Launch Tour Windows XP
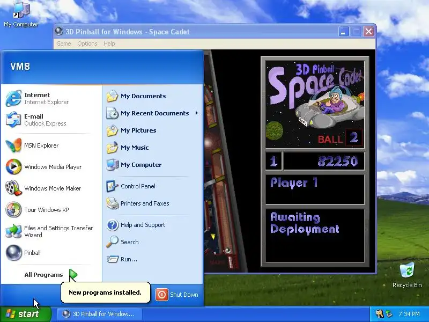This screenshot has width=429, height=322. [50, 210]
